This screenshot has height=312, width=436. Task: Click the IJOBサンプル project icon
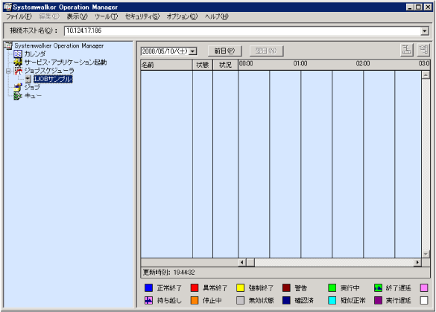point(28,79)
